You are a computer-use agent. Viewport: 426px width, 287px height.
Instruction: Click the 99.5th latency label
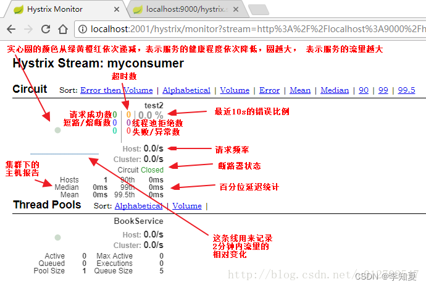tap(125, 195)
